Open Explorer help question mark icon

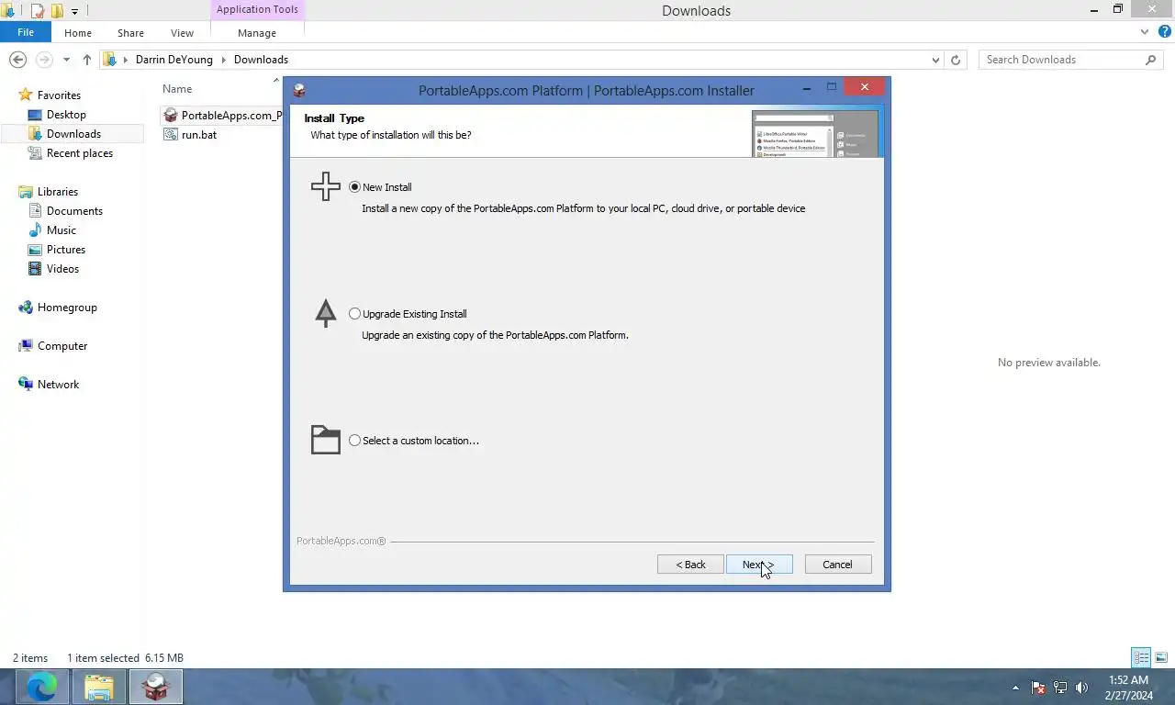point(1164,32)
